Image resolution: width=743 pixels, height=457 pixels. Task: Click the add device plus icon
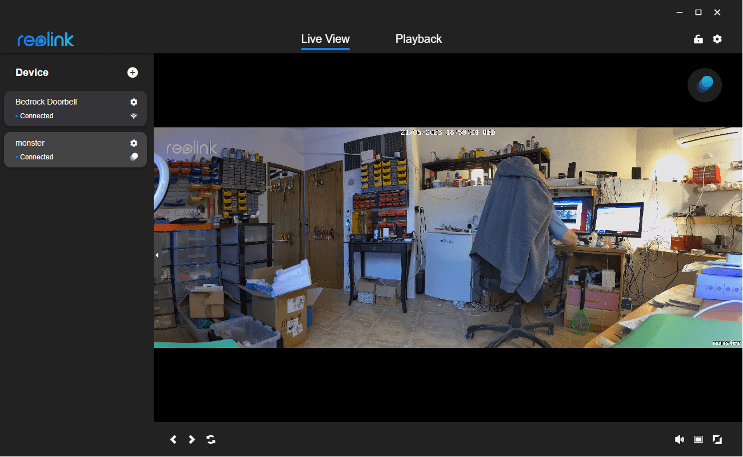tap(133, 73)
